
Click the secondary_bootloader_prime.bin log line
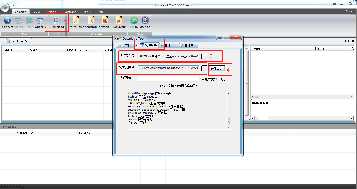point(155,106)
